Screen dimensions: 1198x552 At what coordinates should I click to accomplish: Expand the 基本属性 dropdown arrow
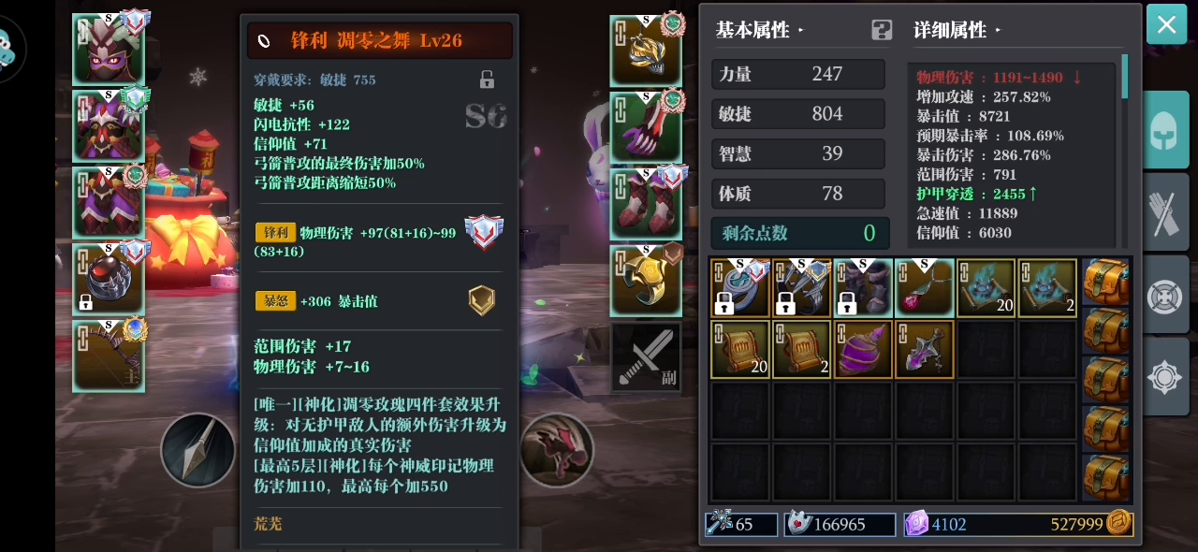pyautogui.click(x=800, y=31)
